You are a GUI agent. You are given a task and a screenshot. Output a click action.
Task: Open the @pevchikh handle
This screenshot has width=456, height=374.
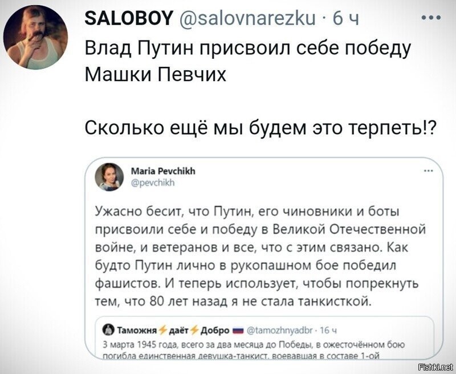(153, 183)
